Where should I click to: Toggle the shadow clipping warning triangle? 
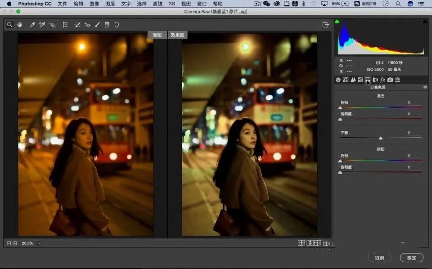[337, 22]
